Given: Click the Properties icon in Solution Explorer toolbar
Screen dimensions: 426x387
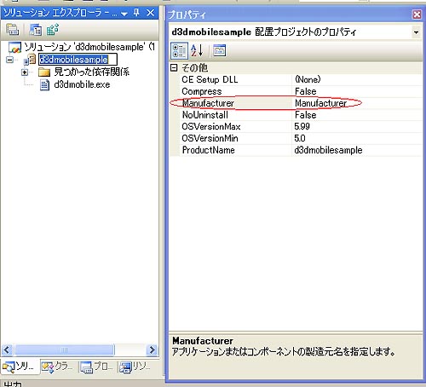Looking at the screenshot, I should click(13, 30).
